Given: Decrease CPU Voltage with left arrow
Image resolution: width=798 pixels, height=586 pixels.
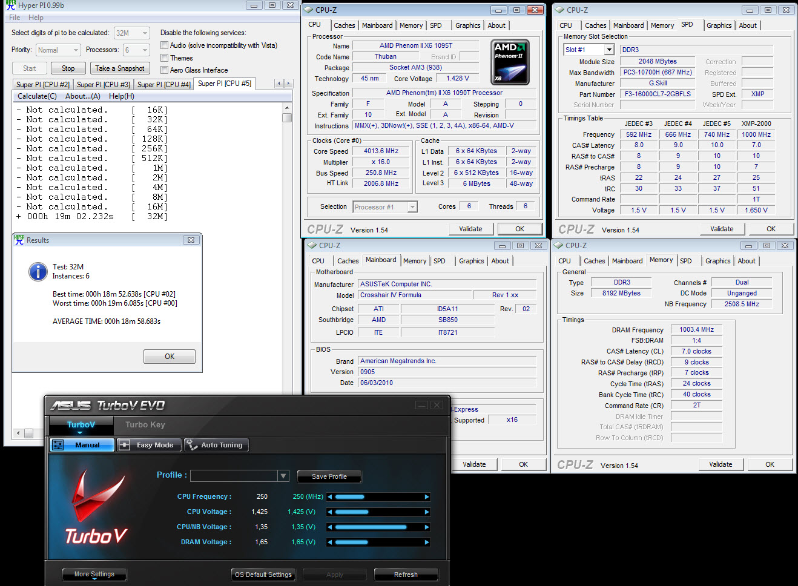Looking at the screenshot, I should tap(330, 512).
